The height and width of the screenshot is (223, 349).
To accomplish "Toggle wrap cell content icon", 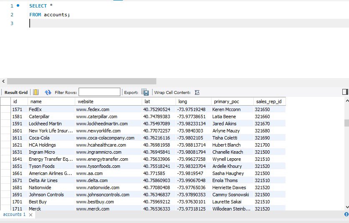I will pyautogui.click(x=197, y=92).
